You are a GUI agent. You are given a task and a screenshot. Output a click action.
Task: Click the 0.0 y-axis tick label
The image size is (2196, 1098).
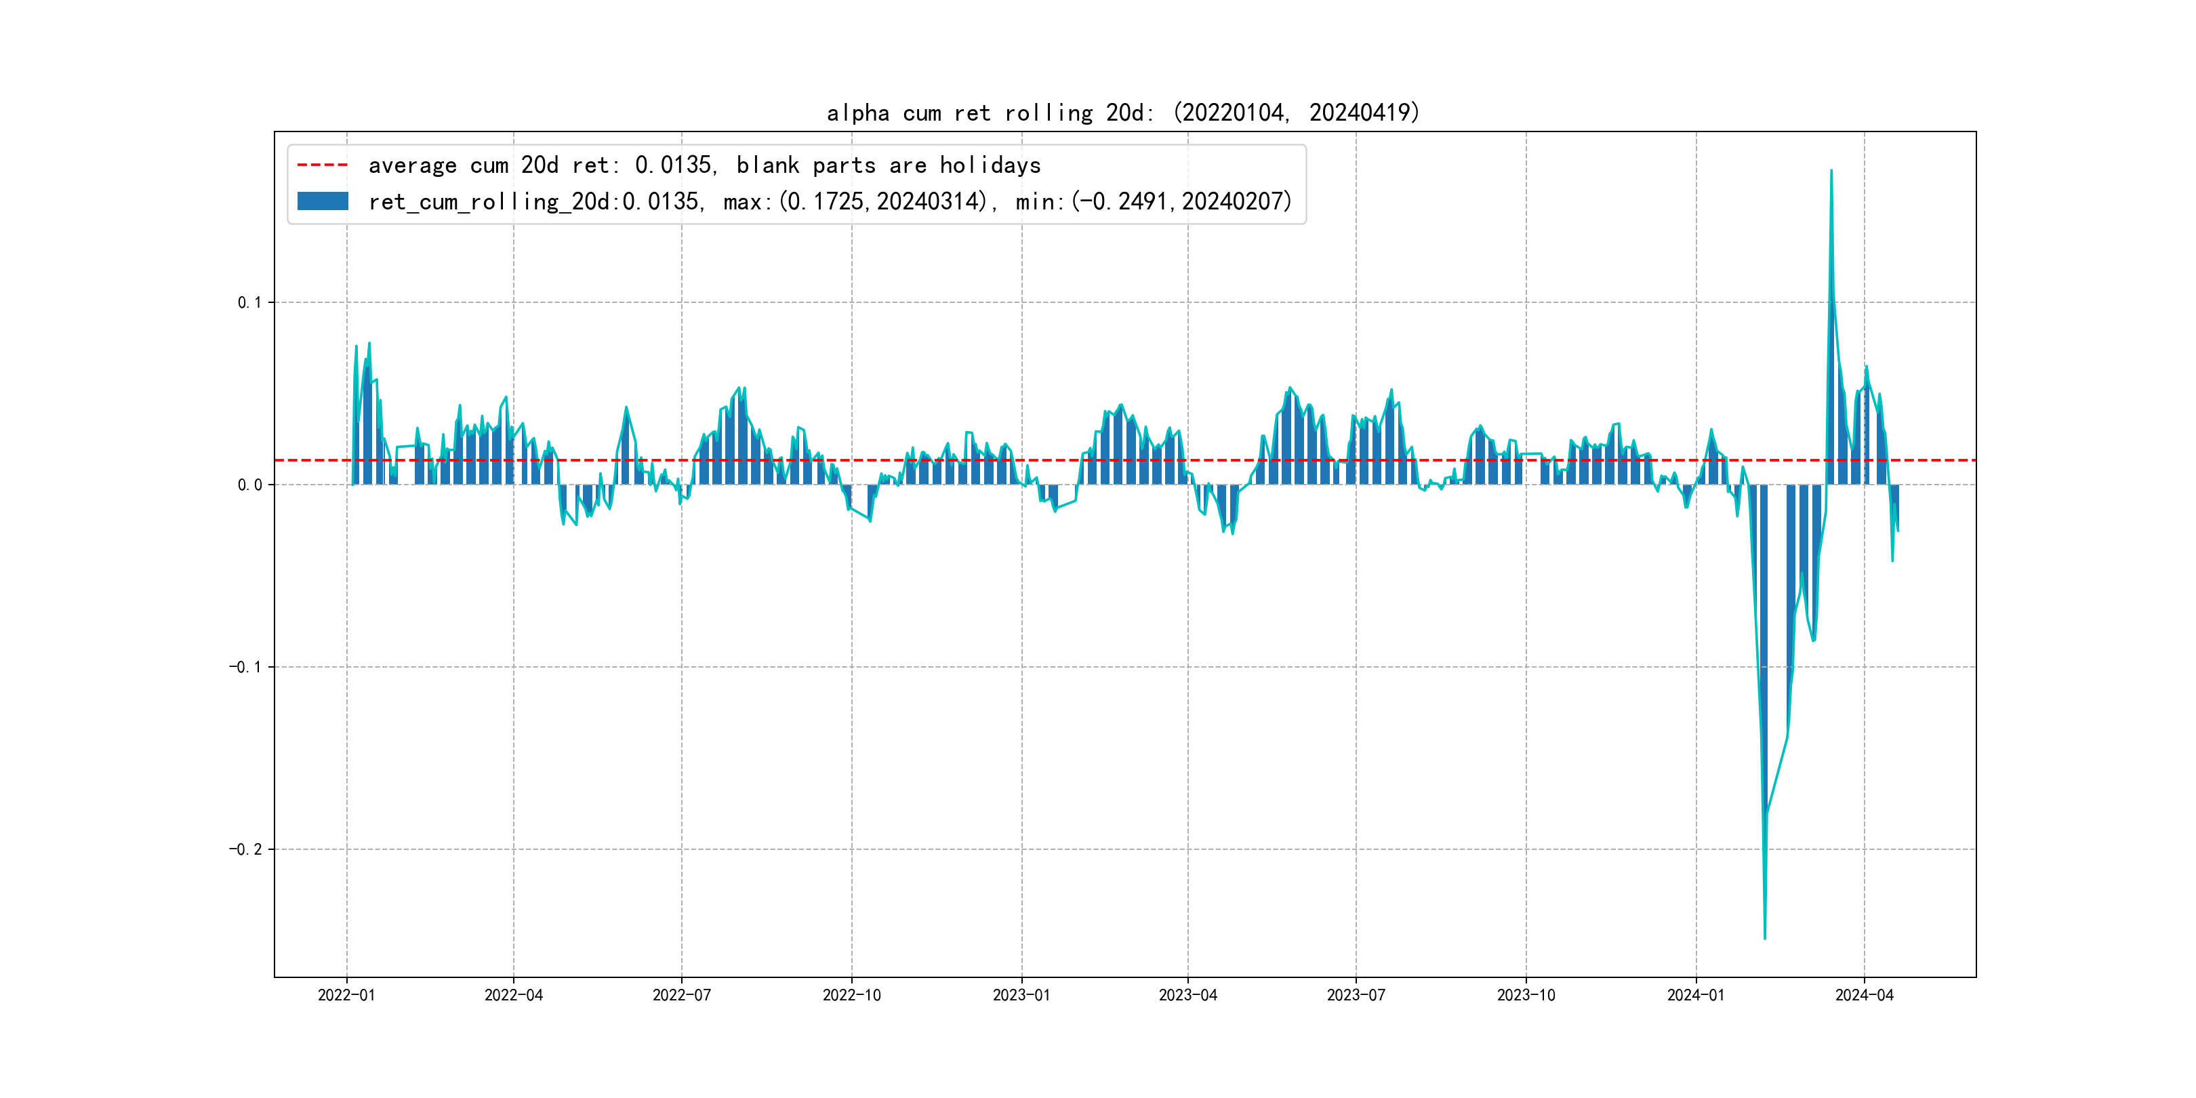[x=249, y=485]
